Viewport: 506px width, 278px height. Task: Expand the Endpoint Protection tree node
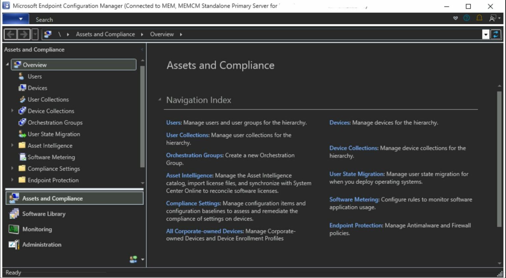13,180
